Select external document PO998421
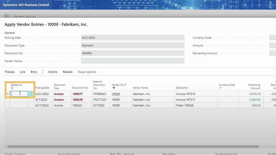The width and height of the screenshot is (276, 155). [101, 94]
